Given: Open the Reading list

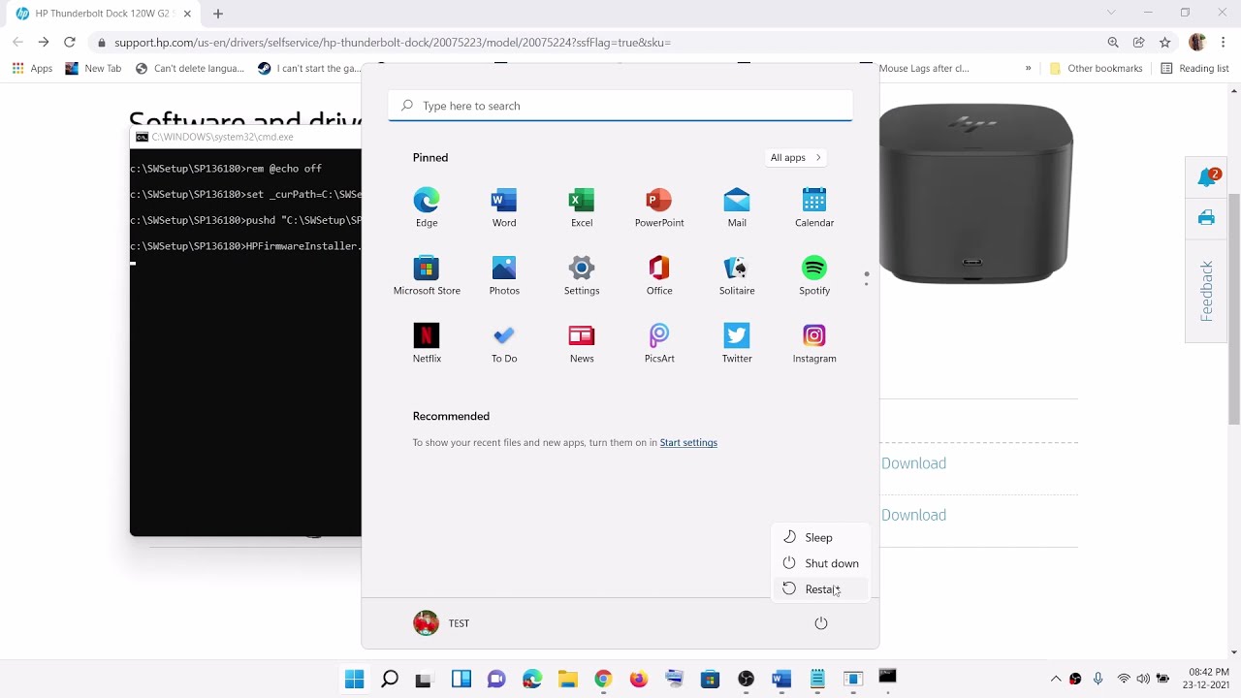Looking at the screenshot, I should point(1194,69).
